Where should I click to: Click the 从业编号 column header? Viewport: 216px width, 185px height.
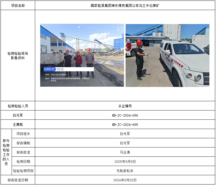pos(125,106)
